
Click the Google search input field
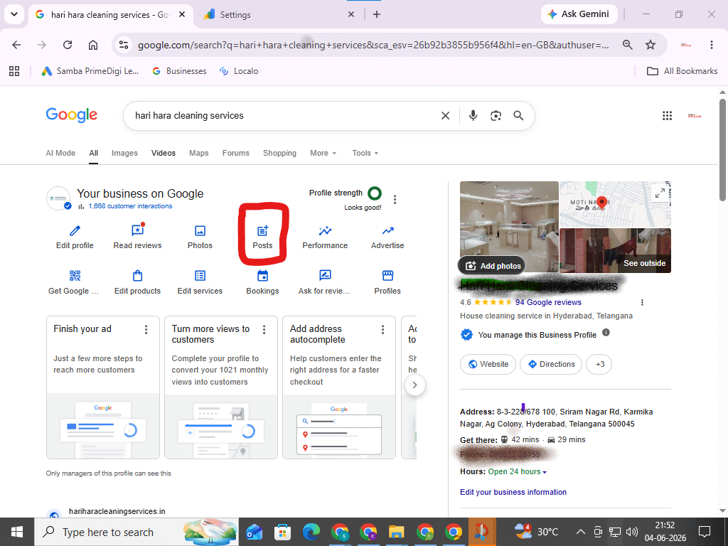283,116
